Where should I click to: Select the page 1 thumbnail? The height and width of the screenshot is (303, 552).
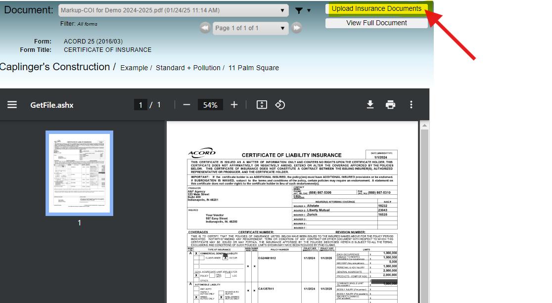[79, 173]
